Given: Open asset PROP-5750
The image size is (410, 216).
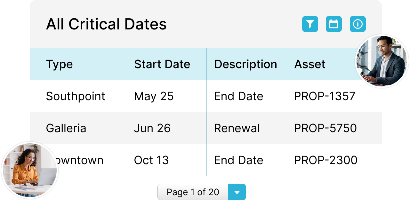Looking at the screenshot, I should point(325,128).
